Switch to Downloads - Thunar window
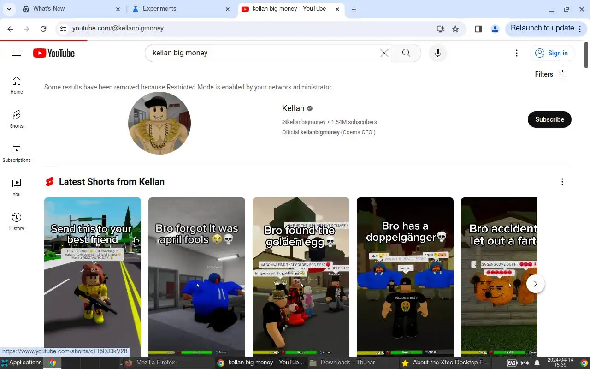The image size is (590, 369). pos(353,363)
